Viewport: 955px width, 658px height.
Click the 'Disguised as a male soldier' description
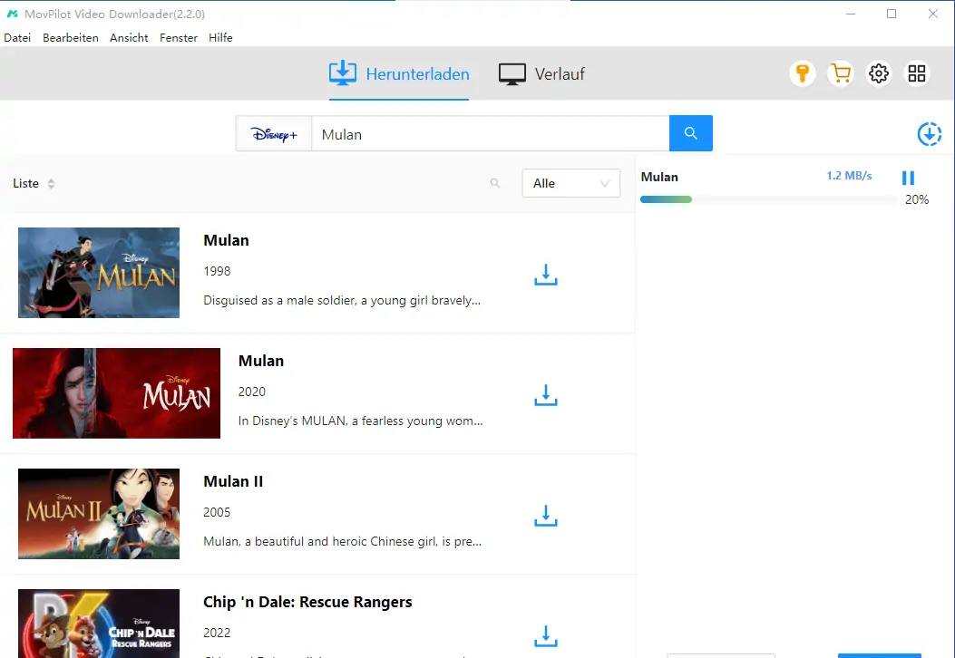tap(342, 300)
